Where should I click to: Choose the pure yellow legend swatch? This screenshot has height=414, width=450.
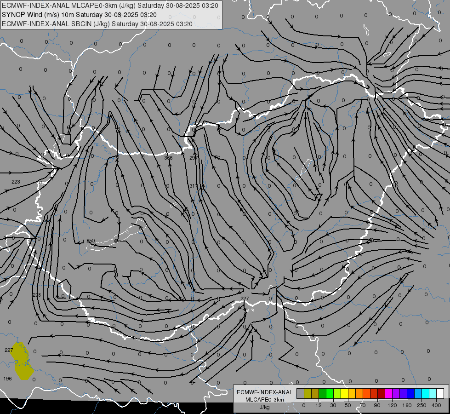pos(345,393)
